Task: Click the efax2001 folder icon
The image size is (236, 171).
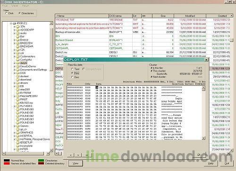Action: coord(18,90)
